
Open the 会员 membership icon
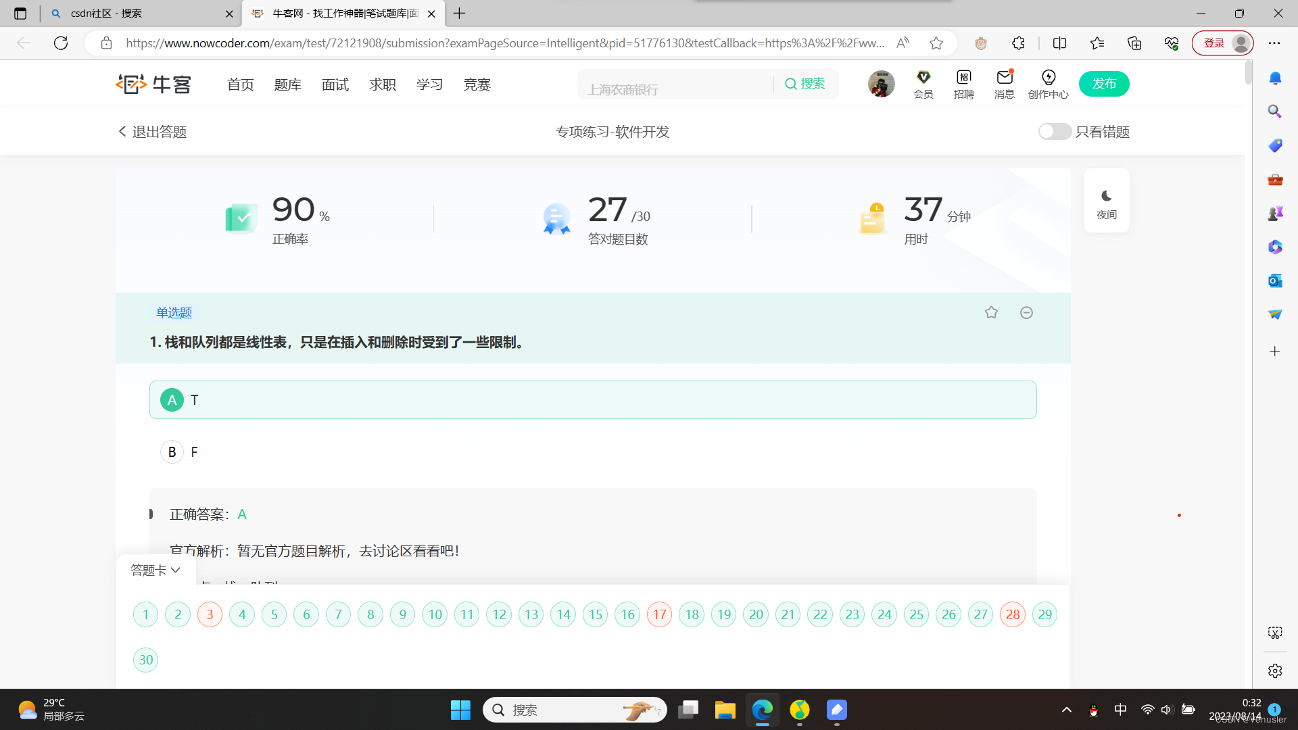923,84
